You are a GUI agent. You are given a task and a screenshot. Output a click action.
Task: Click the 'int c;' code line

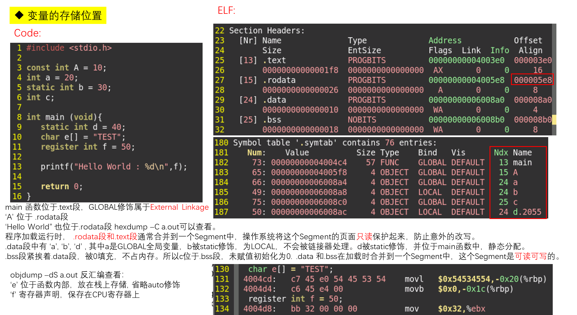pyautogui.click(x=40, y=97)
